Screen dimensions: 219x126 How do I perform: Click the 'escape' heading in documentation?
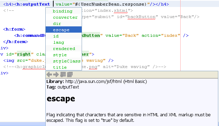click(x=61, y=99)
